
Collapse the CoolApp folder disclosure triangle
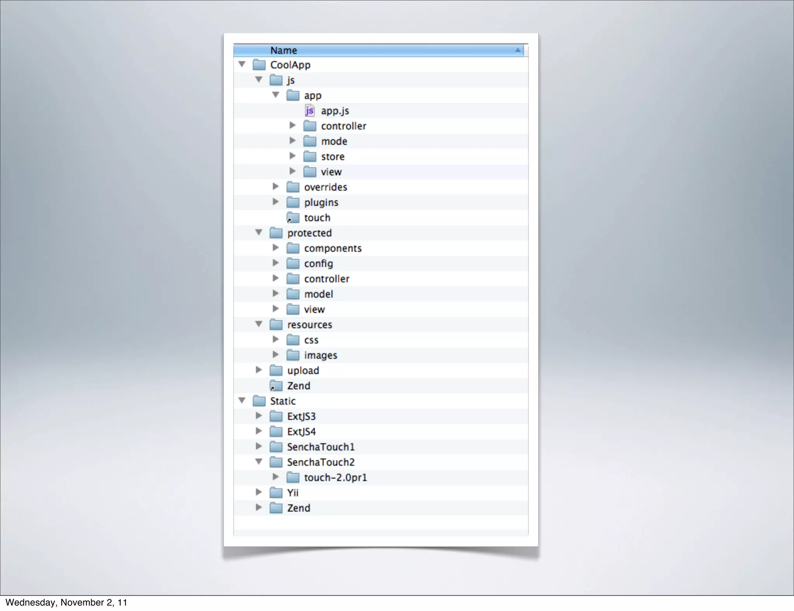(x=242, y=64)
